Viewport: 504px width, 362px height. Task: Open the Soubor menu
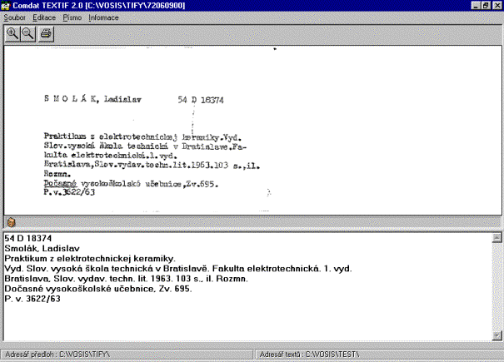click(x=14, y=17)
